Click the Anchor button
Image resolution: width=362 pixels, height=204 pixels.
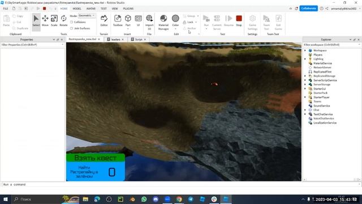pyautogui.click(x=189, y=28)
